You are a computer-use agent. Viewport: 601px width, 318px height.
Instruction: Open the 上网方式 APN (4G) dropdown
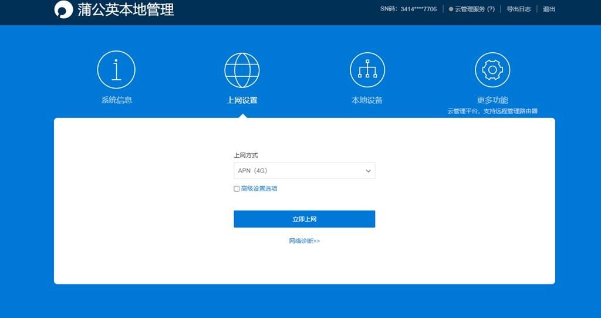[304, 171]
